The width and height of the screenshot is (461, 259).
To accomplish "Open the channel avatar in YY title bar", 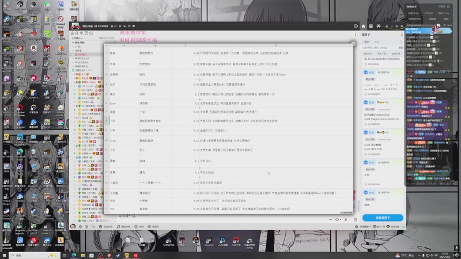I will pyautogui.click(x=75, y=26).
